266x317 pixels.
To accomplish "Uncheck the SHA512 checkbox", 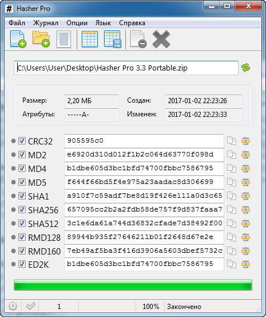I will tap(22, 223).
